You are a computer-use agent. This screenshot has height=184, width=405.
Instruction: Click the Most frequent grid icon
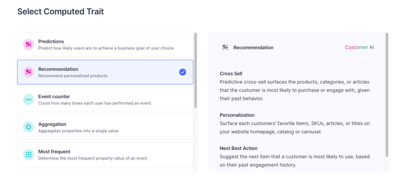coord(28,155)
